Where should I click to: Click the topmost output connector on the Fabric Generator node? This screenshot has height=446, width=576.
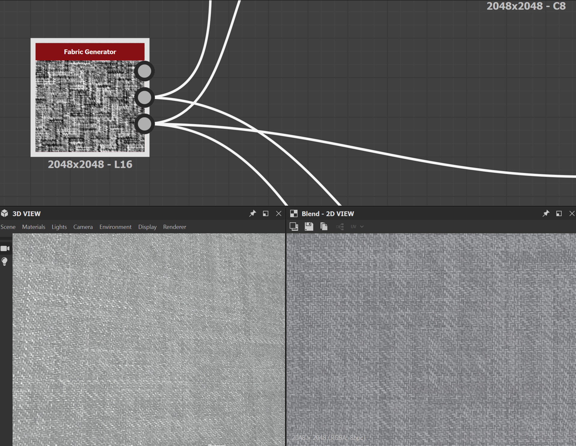click(145, 71)
